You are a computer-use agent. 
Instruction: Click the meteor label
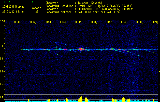tap(36, 8)
